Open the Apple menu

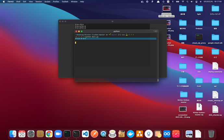point(4,2)
